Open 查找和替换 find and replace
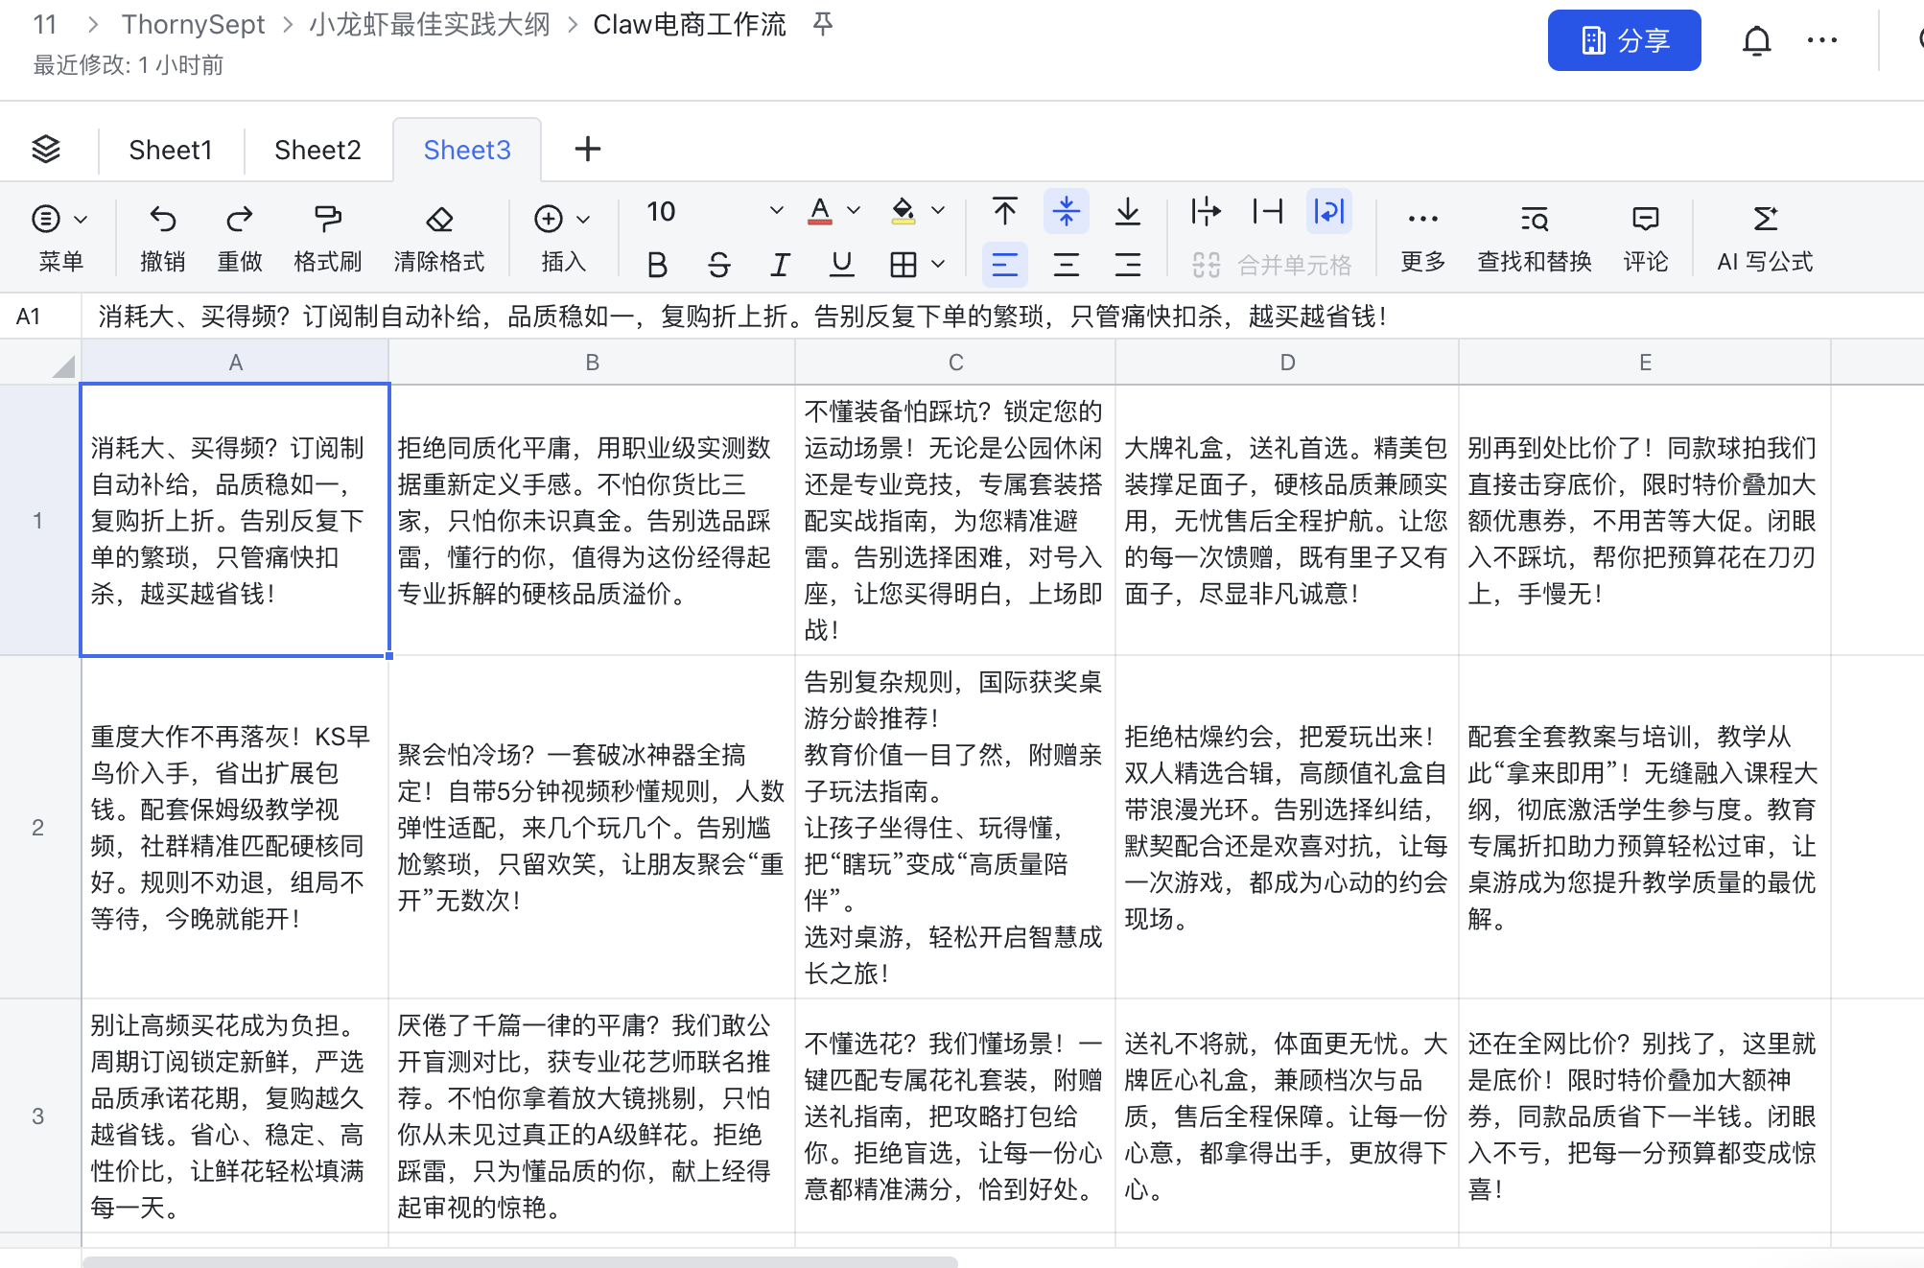Image resolution: width=1924 pixels, height=1268 pixels. point(1534,220)
